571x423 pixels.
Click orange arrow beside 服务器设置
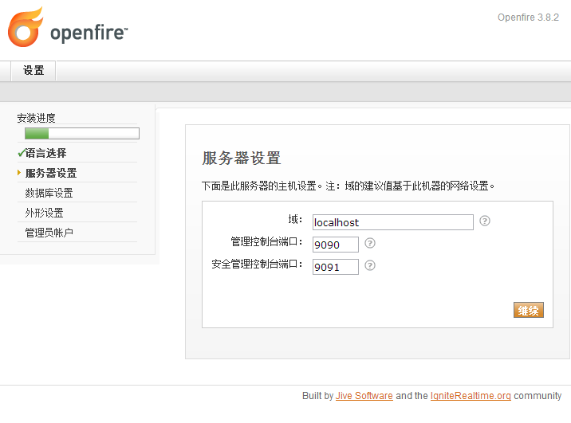(x=19, y=173)
